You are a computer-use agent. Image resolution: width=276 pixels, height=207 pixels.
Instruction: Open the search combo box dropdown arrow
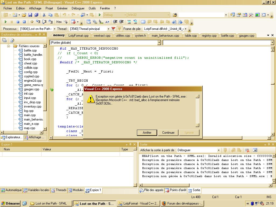point(226,15)
